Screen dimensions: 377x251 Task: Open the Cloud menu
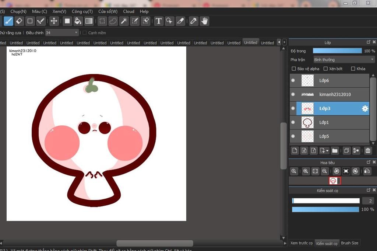click(x=128, y=11)
